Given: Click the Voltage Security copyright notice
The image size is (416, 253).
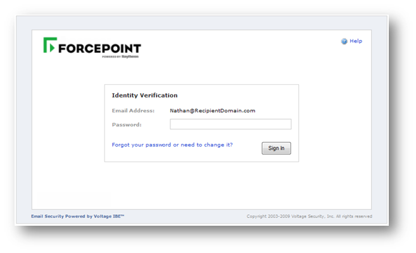Looking at the screenshot, I should pos(310,216).
